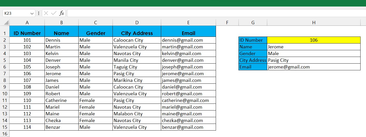Screen dimensions: 366x137
Task: Click the Male result cell in column H
Action: [x=314, y=54]
